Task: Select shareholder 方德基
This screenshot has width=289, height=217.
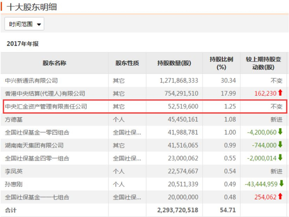Action: click(14, 120)
